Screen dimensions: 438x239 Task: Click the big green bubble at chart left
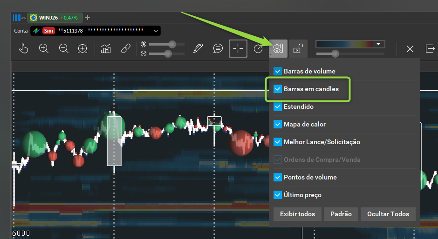[34, 144]
